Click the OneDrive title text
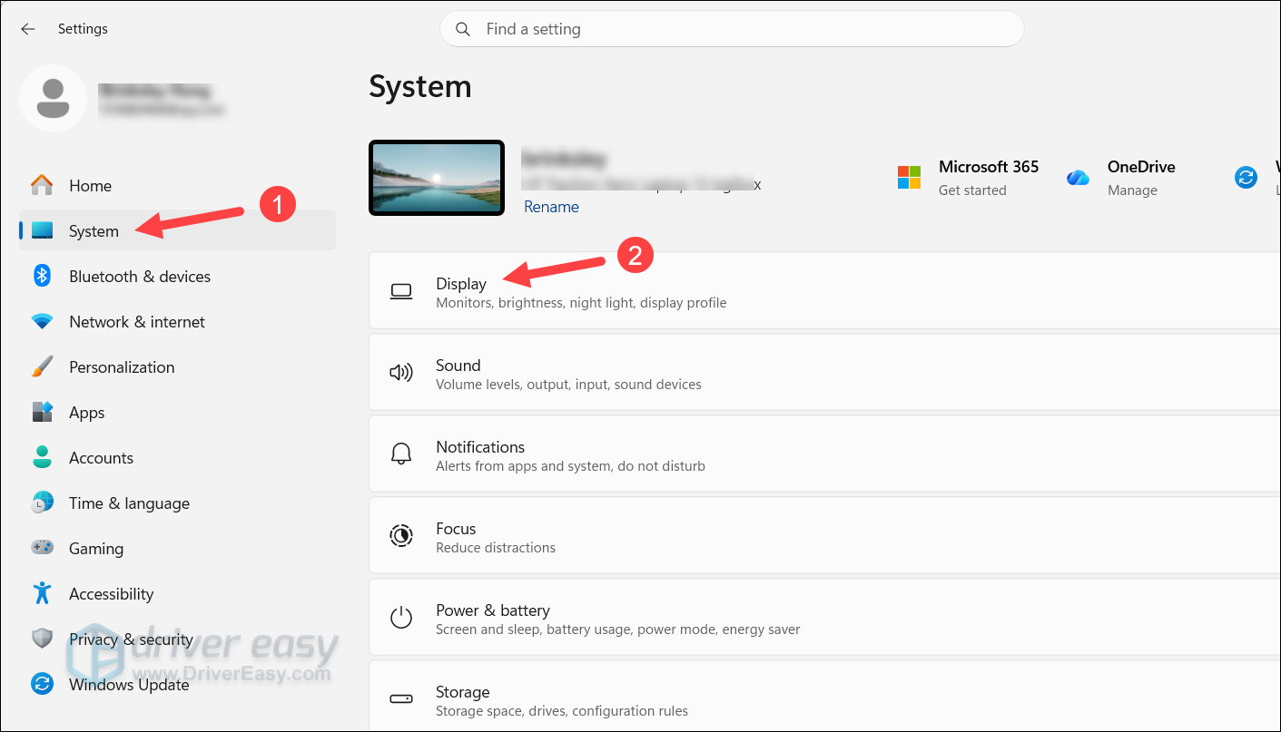The height and width of the screenshot is (732, 1281). (x=1141, y=167)
